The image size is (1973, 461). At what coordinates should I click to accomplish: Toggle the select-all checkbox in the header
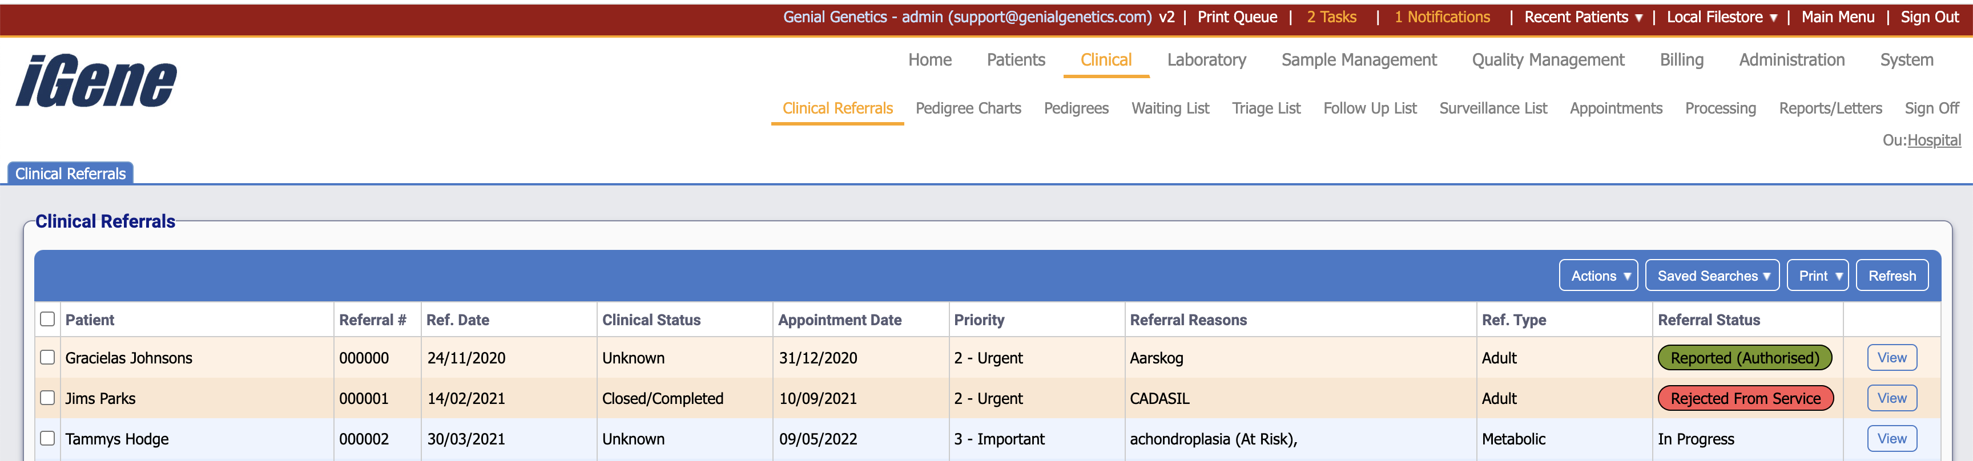pyautogui.click(x=47, y=318)
